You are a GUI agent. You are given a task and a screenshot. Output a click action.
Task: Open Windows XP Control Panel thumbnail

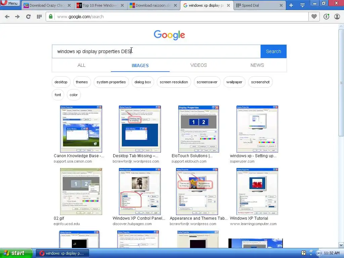[140, 191]
